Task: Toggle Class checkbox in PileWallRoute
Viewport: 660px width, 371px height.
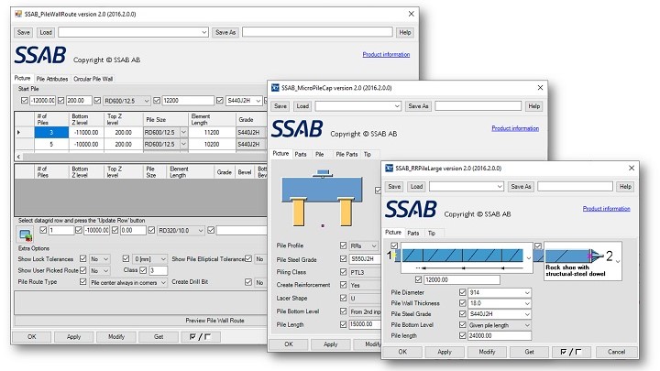Action: pos(143,270)
